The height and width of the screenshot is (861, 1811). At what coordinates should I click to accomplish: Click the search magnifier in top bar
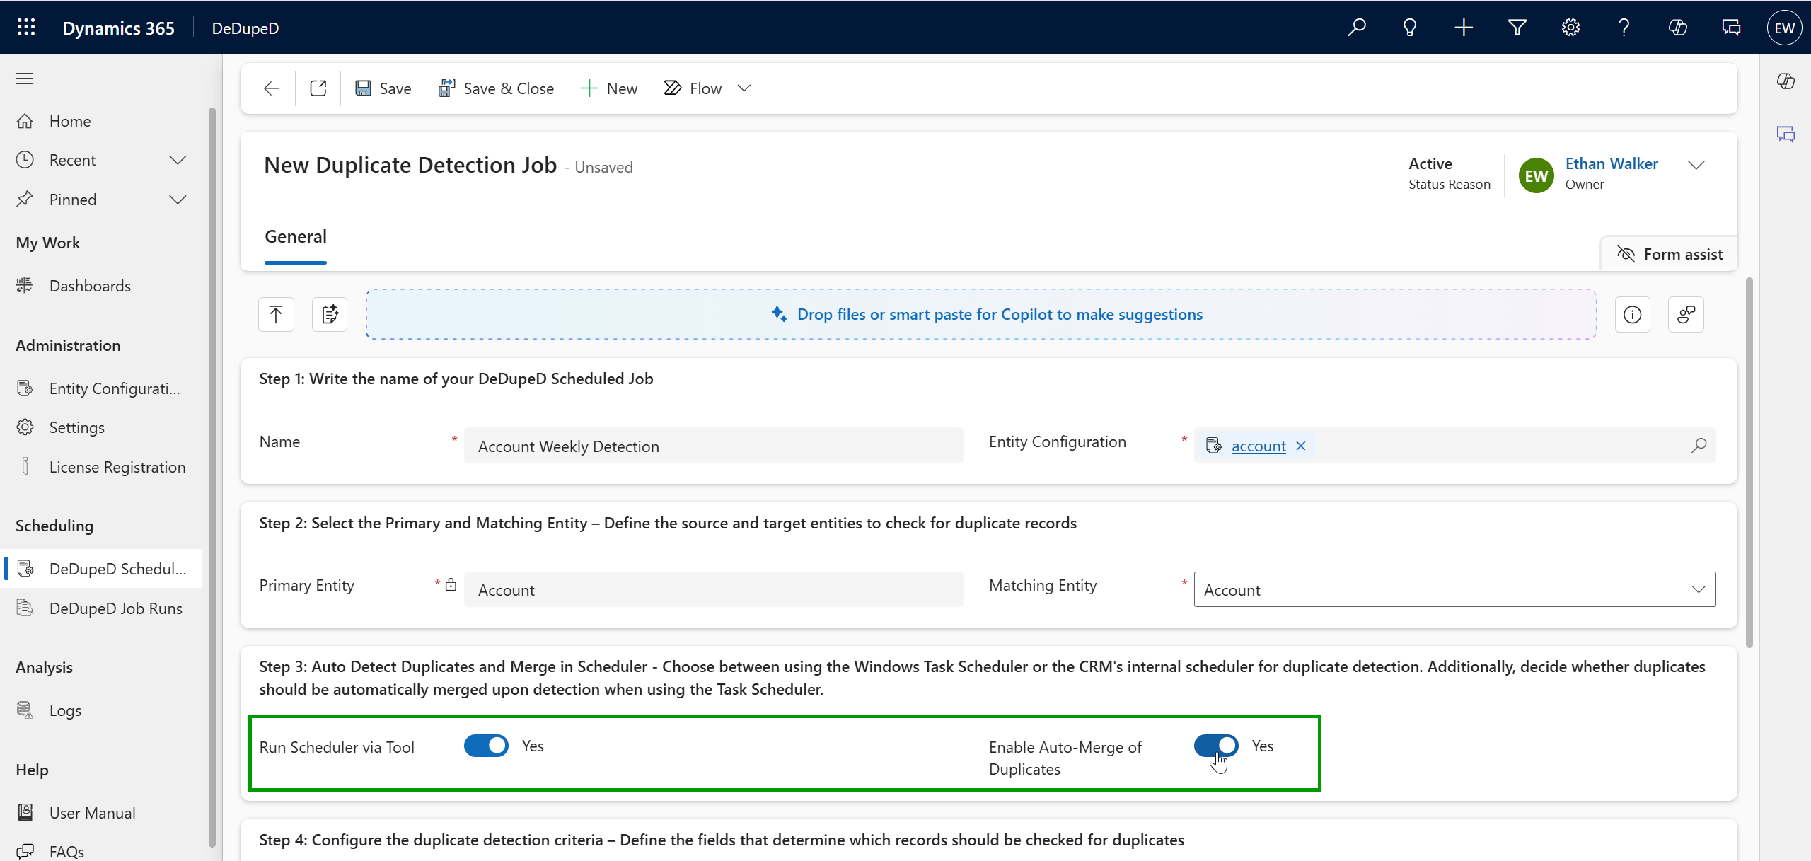[x=1356, y=28]
